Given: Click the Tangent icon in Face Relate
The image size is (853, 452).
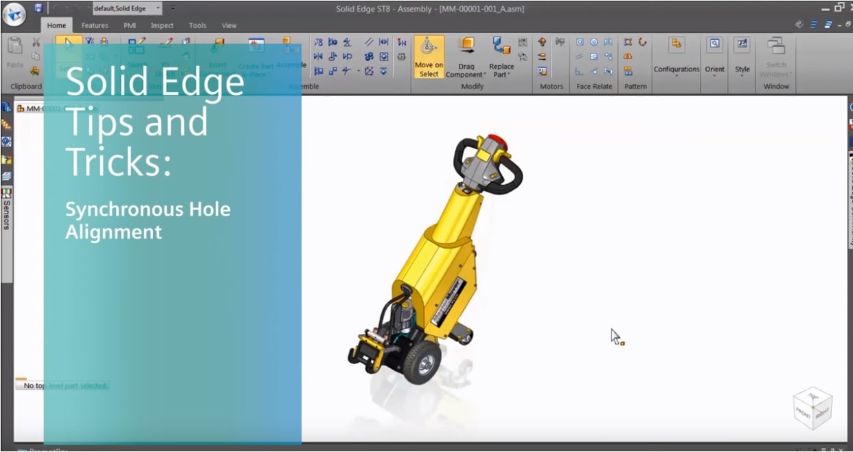Looking at the screenshot, I should click(x=594, y=71).
